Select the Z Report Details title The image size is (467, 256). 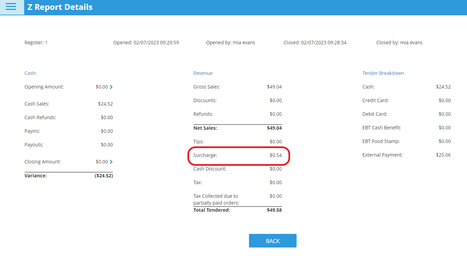point(60,7)
